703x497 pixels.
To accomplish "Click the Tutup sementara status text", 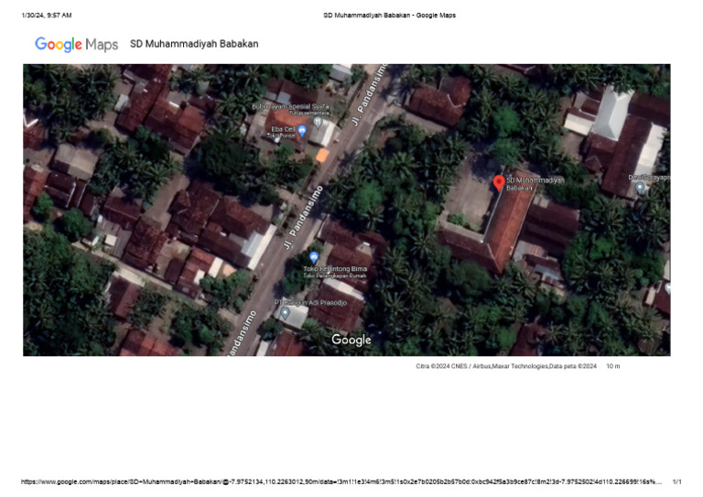I will [308, 113].
